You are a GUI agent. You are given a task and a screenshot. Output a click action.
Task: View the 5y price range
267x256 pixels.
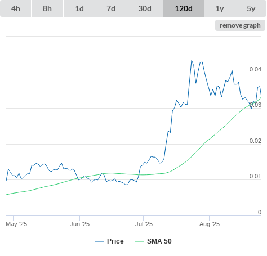[251, 8]
